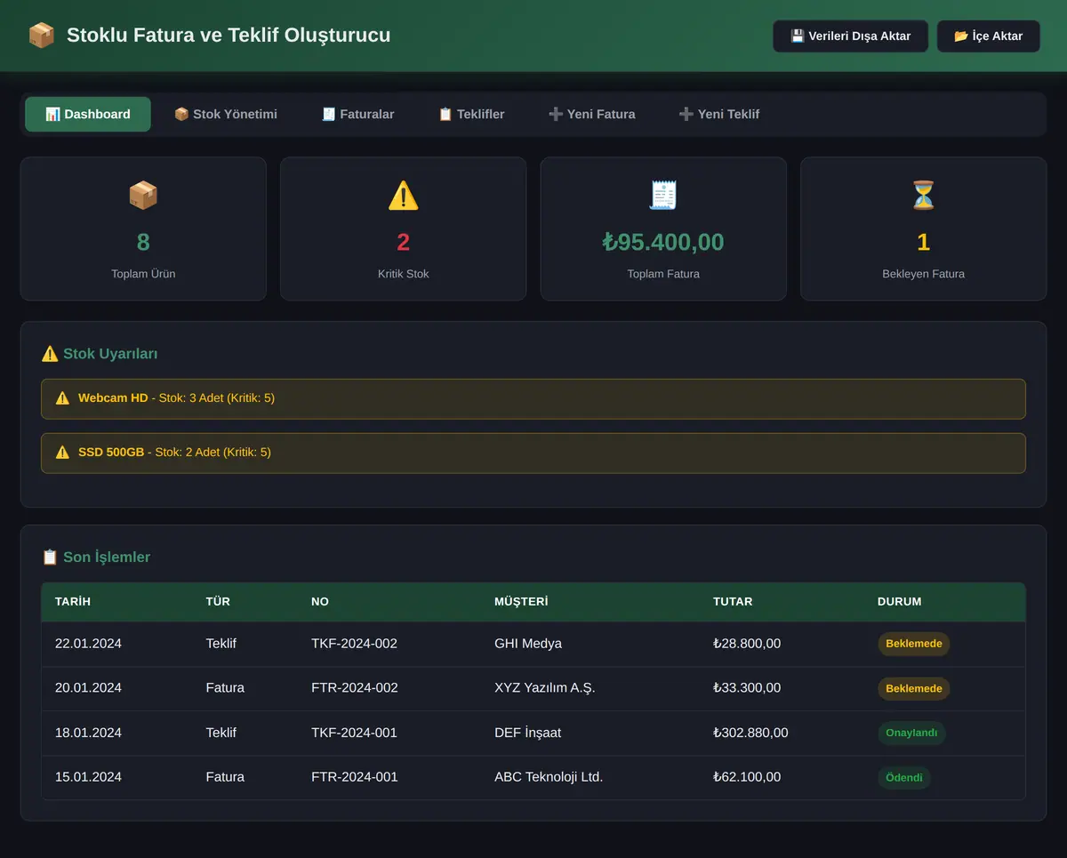Click the amount ₺302.880,00
The image size is (1067, 858).
tap(750, 734)
